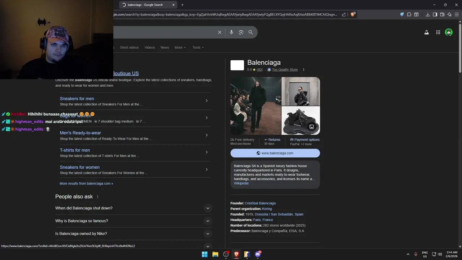Switch to News results tab
Viewport: 462px width, 260px height.
[165, 47]
